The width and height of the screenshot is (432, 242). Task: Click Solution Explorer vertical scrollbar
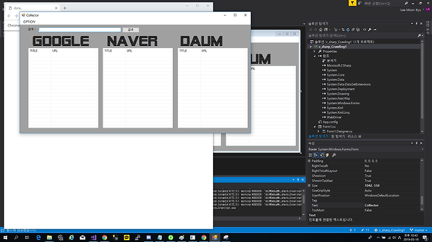pos(422,86)
